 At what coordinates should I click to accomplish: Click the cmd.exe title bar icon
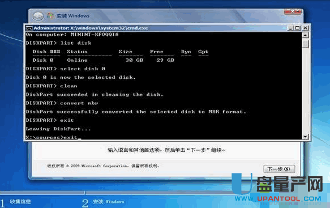point(29,28)
